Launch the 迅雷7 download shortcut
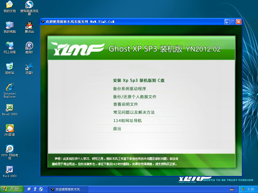 (x=29, y=68)
